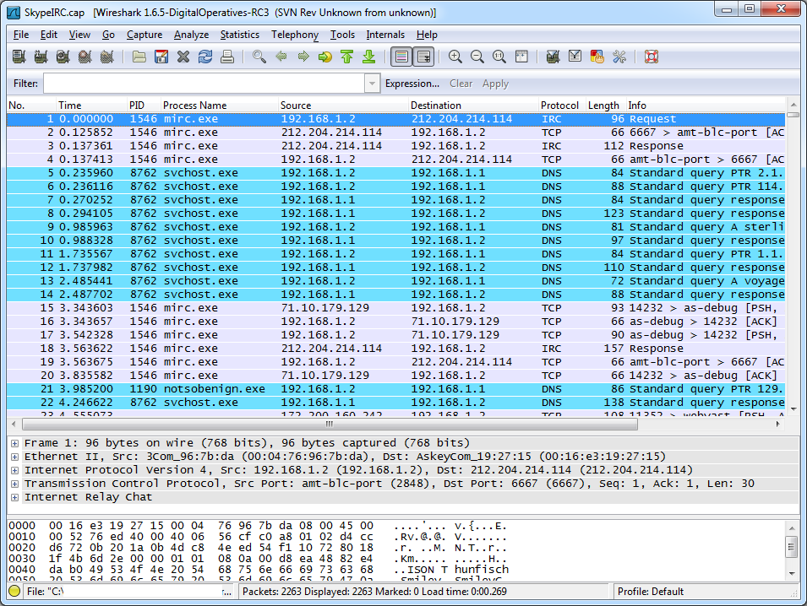Zoom out of packet text
Image resolution: width=807 pixels, height=606 pixels.
[477, 57]
